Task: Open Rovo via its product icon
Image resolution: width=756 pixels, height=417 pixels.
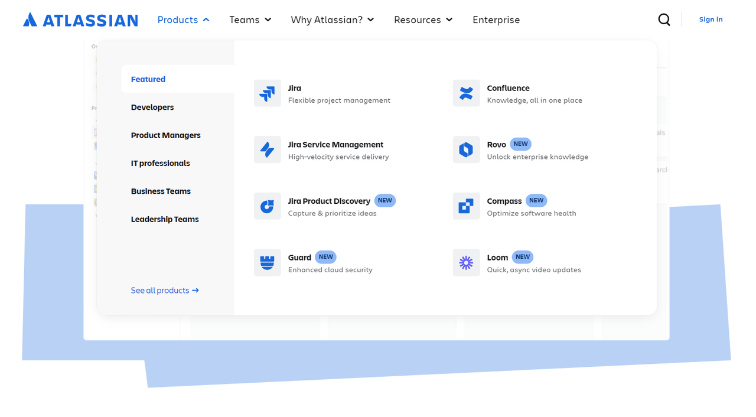Action: (466, 149)
